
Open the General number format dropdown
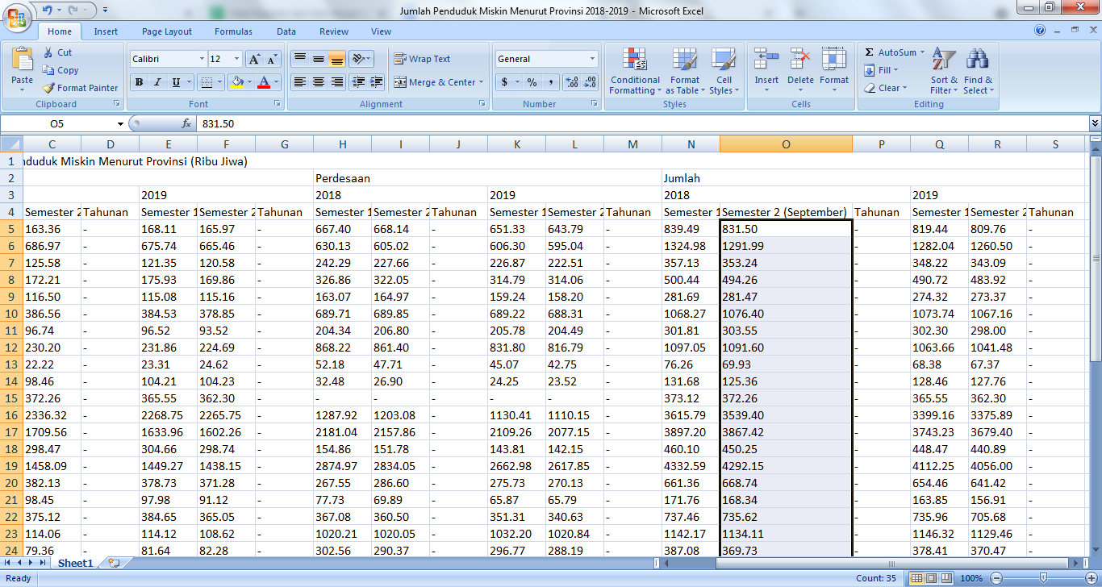coord(592,59)
